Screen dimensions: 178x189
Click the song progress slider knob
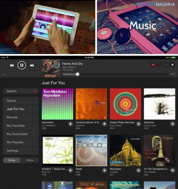click(x=77, y=74)
